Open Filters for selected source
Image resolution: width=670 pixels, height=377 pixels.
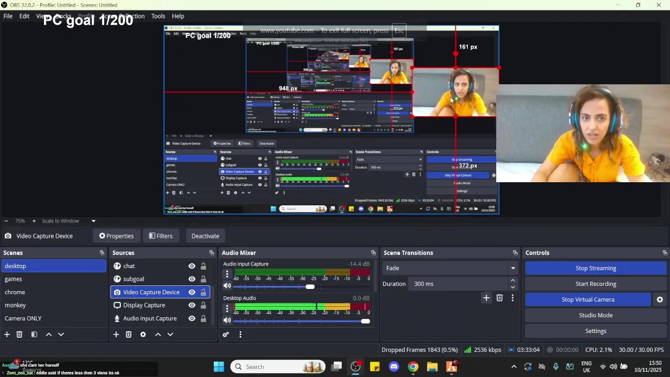click(x=161, y=236)
